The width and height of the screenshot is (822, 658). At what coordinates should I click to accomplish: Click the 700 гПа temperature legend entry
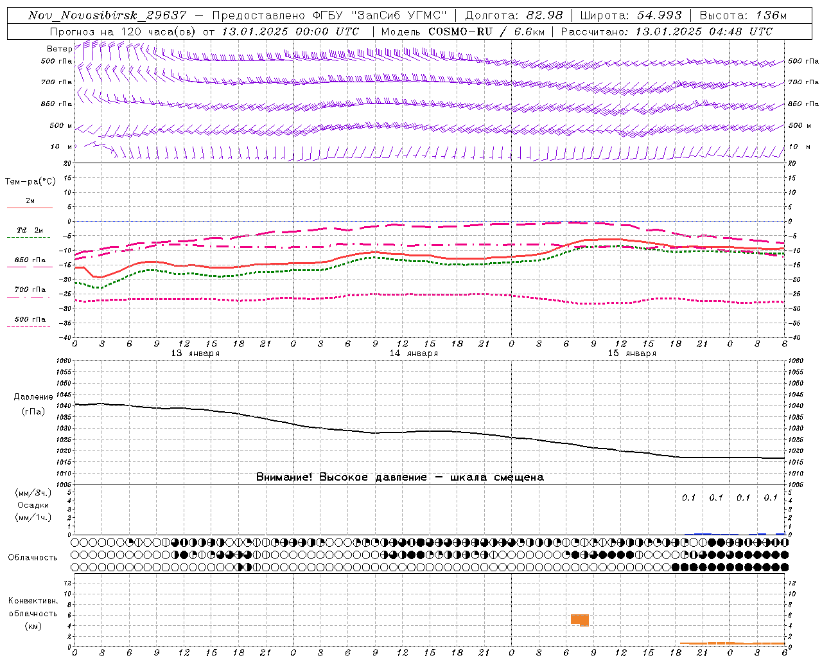click(30, 290)
